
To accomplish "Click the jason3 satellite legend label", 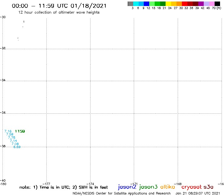I will click(x=148, y=187).
